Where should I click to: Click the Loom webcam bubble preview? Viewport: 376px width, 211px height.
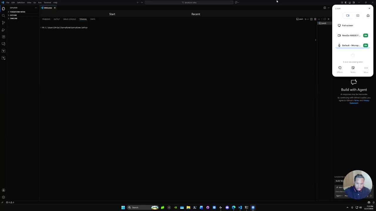click(358, 185)
